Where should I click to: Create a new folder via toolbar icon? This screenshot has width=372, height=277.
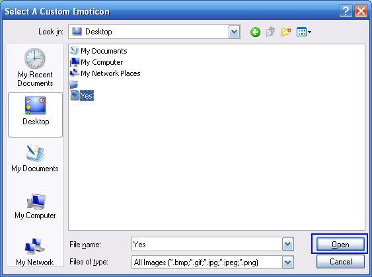click(x=286, y=32)
